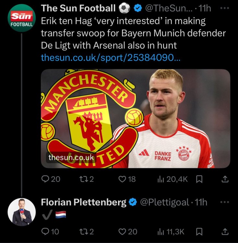Open more options for Sun Football tweet

[x=224, y=8]
